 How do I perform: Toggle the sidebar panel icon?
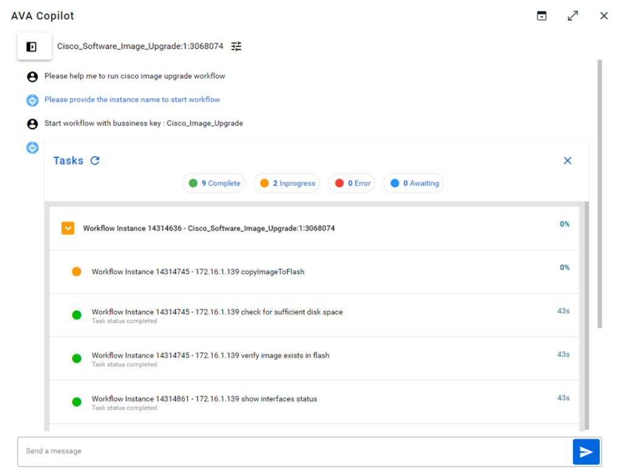(x=32, y=47)
